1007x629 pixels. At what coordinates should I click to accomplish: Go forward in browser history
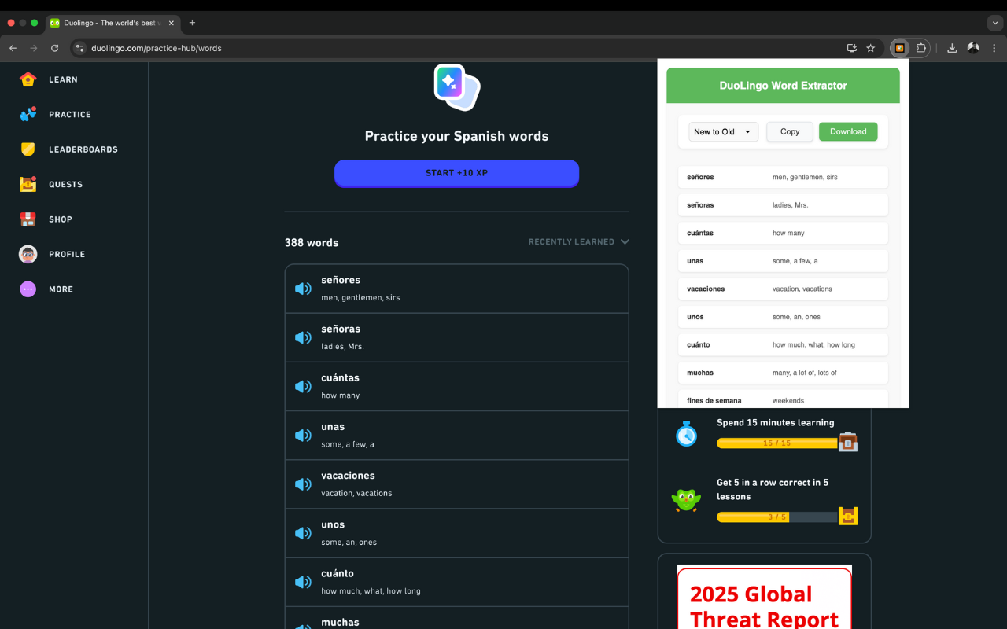[x=33, y=48]
